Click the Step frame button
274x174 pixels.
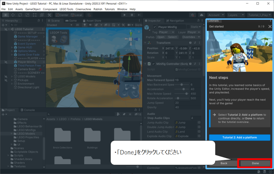click(139, 15)
